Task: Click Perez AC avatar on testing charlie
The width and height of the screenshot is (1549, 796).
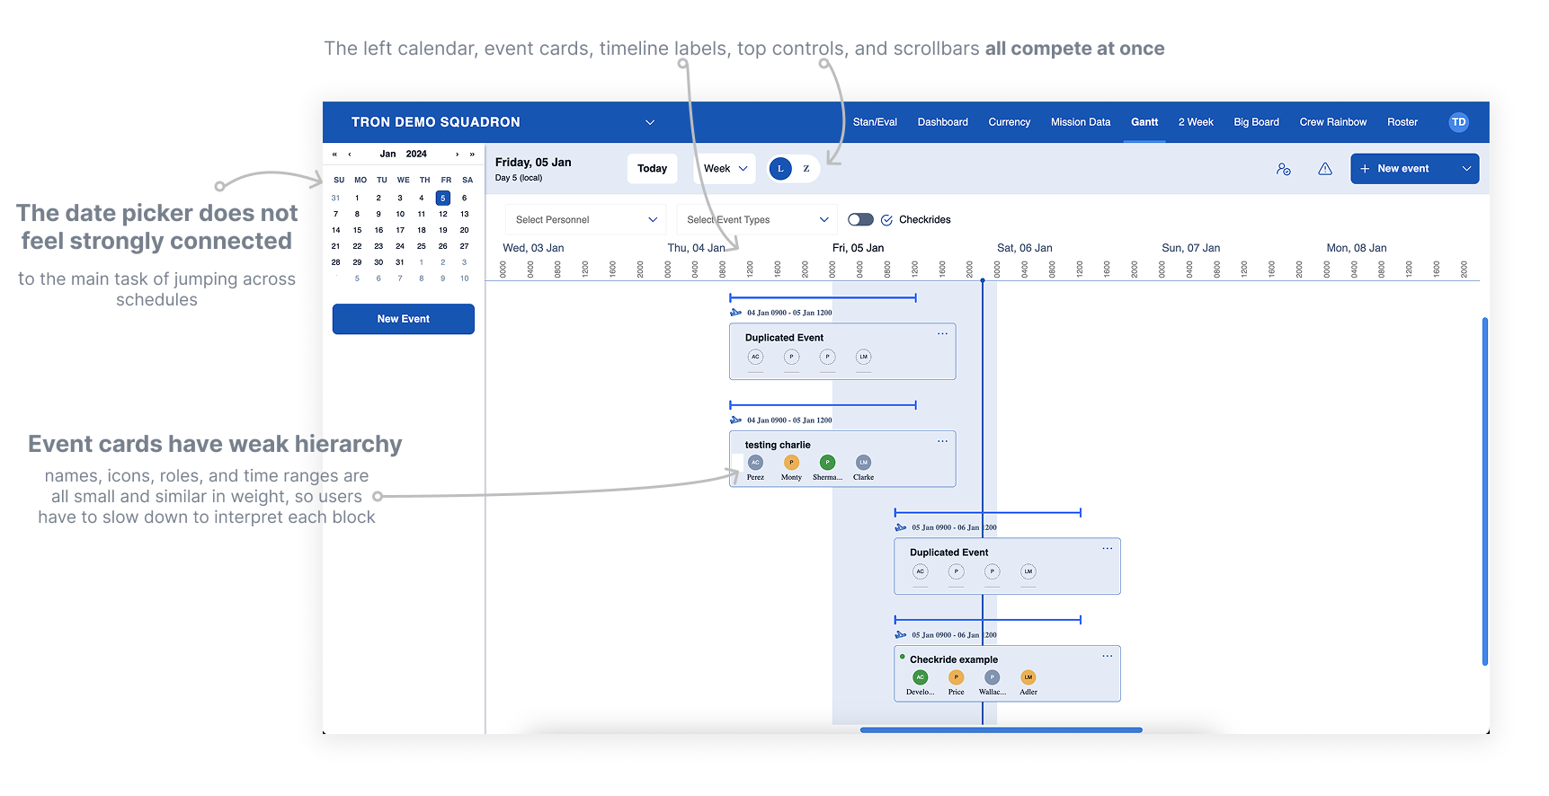Action: tap(755, 463)
